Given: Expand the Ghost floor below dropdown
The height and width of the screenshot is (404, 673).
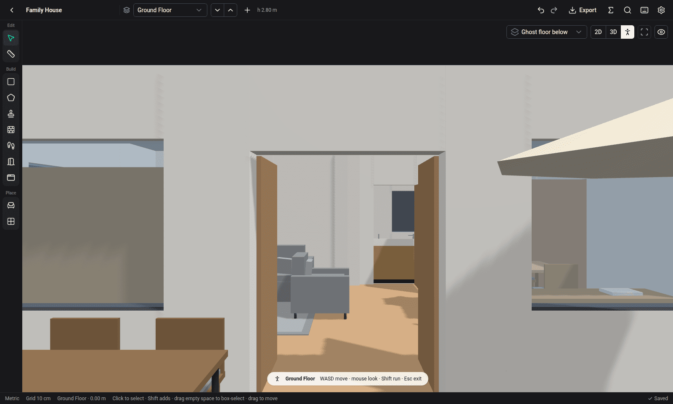Looking at the screenshot, I should pyautogui.click(x=546, y=32).
